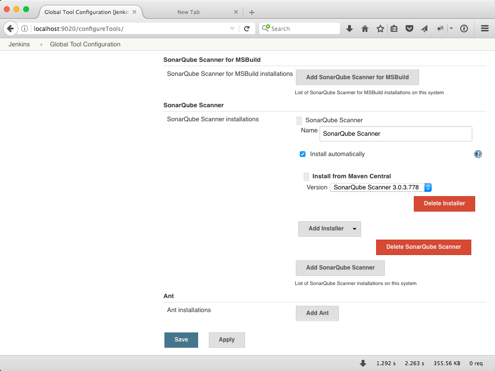Open a new browser tab with plus
The height and width of the screenshot is (371, 495).
coord(251,12)
